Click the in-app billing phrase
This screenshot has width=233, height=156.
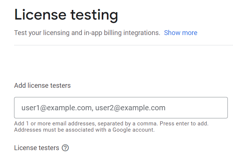click(103, 33)
